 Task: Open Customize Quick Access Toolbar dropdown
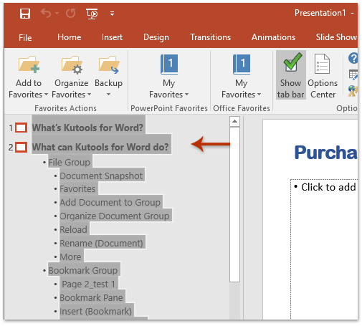pyautogui.click(x=112, y=14)
